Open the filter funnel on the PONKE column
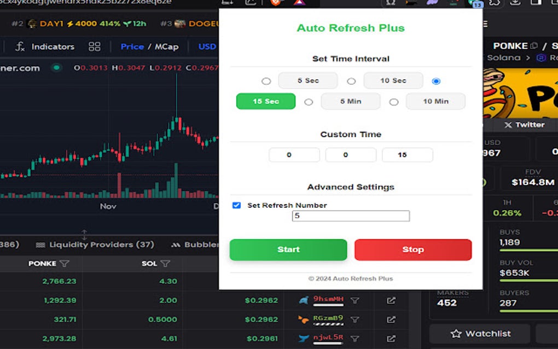The width and height of the screenshot is (558, 349). 65,264
